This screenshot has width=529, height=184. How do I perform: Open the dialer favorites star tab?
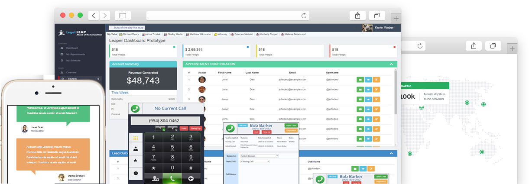click(x=136, y=161)
